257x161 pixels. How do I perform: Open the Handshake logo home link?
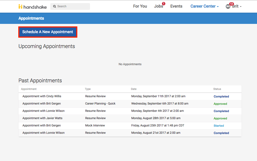pyautogui.click(x=32, y=7)
